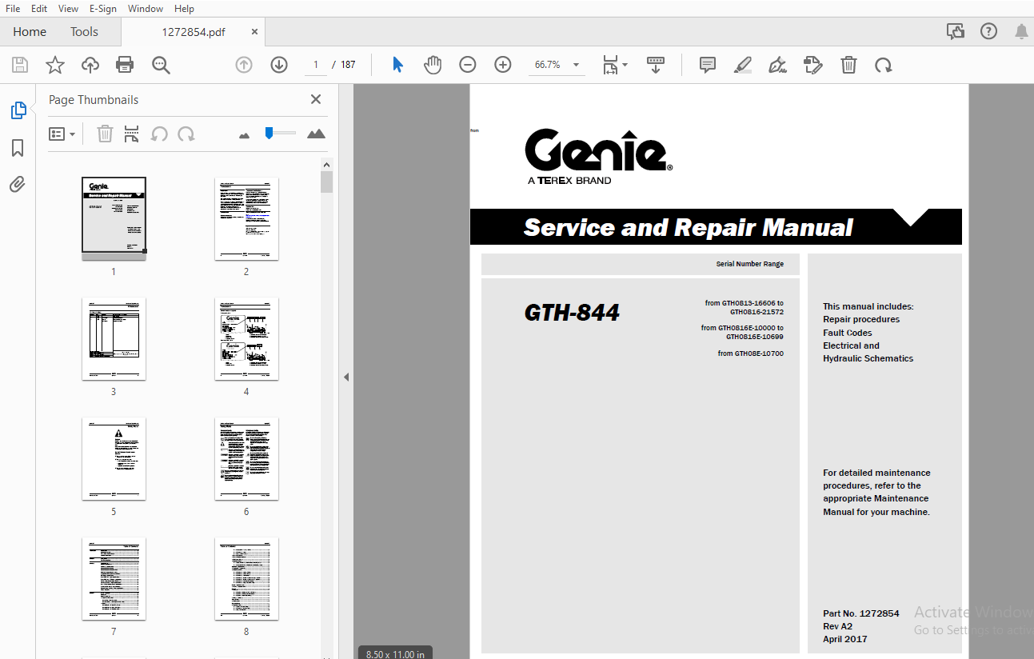
Task: Select page 6 thumbnail
Action: [246, 458]
